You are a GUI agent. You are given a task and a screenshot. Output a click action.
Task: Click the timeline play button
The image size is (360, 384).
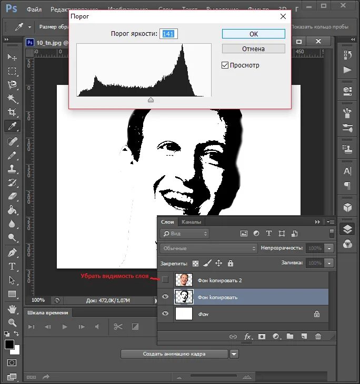pyautogui.click(x=65, y=327)
